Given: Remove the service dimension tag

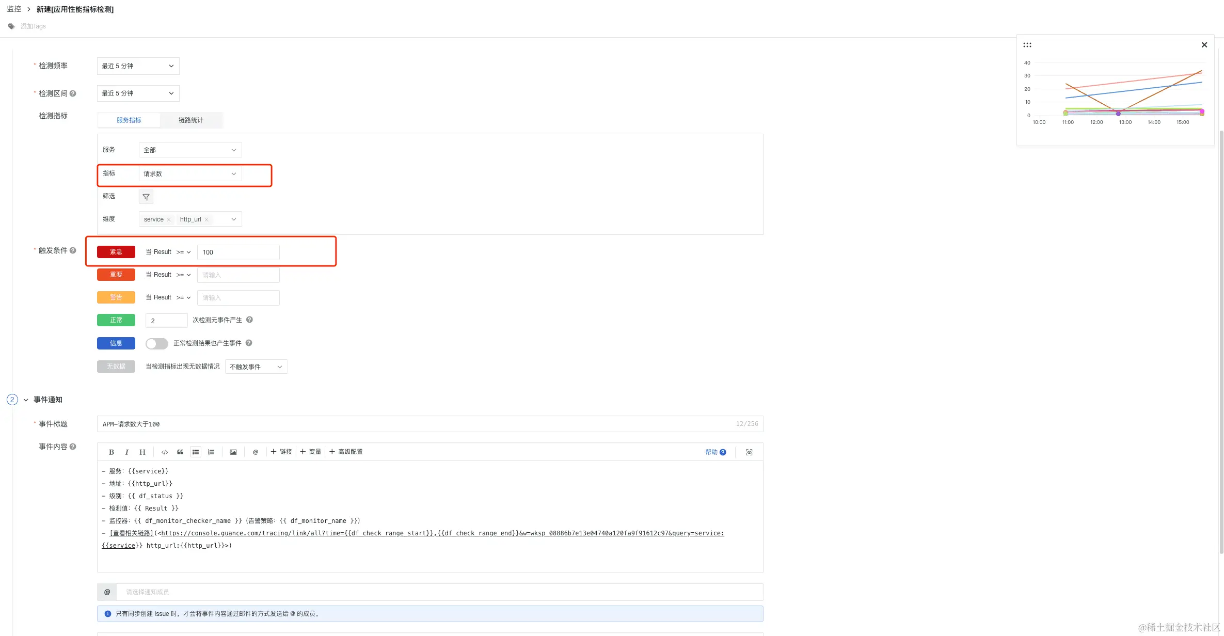Looking at the screenshot, I should (x=169, y=220).
